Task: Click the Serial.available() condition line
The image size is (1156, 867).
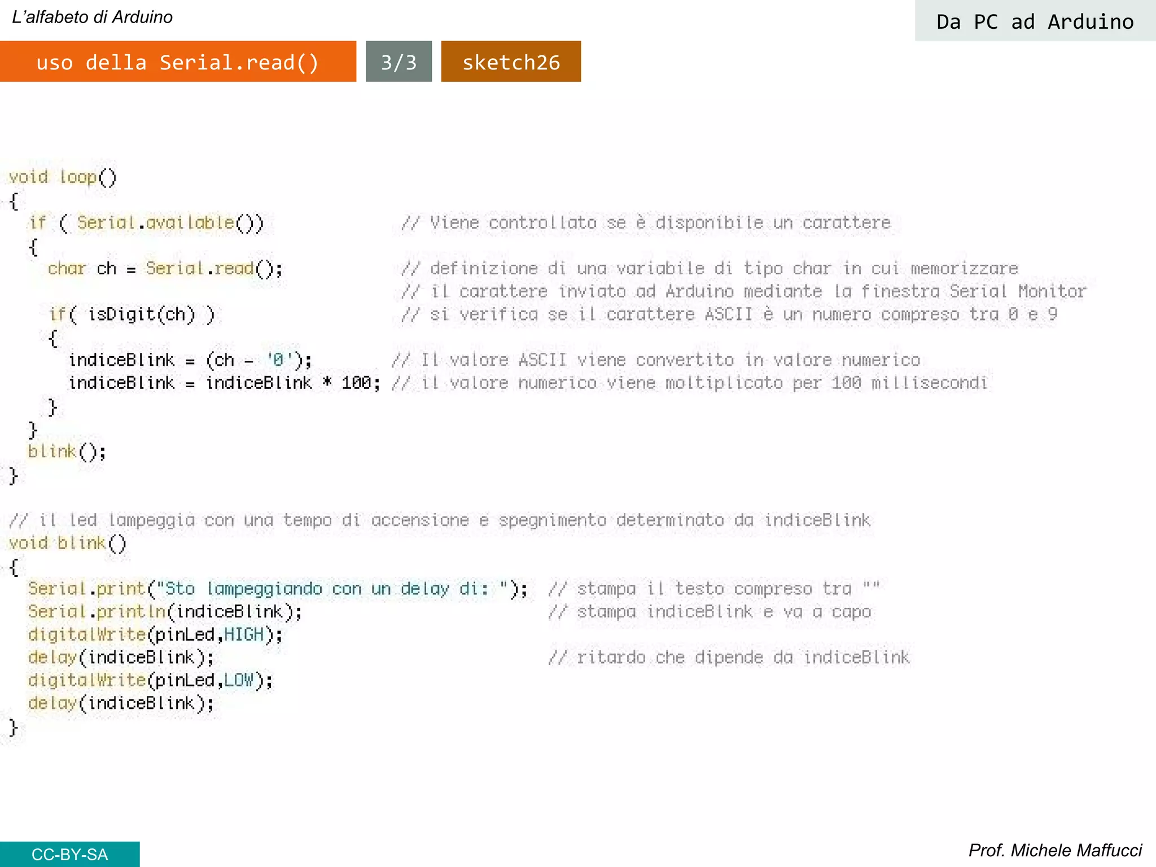Action: pyautogui.click(x=146, y=223)
